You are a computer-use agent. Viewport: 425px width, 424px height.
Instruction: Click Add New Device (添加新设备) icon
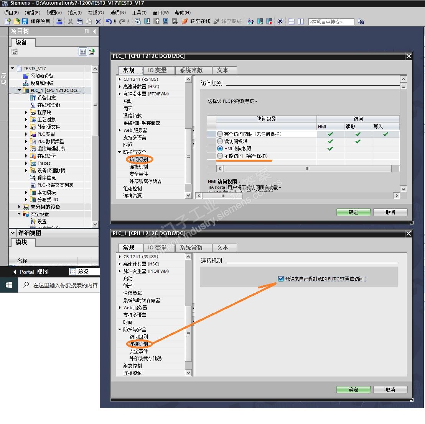[x=26, y=76]
